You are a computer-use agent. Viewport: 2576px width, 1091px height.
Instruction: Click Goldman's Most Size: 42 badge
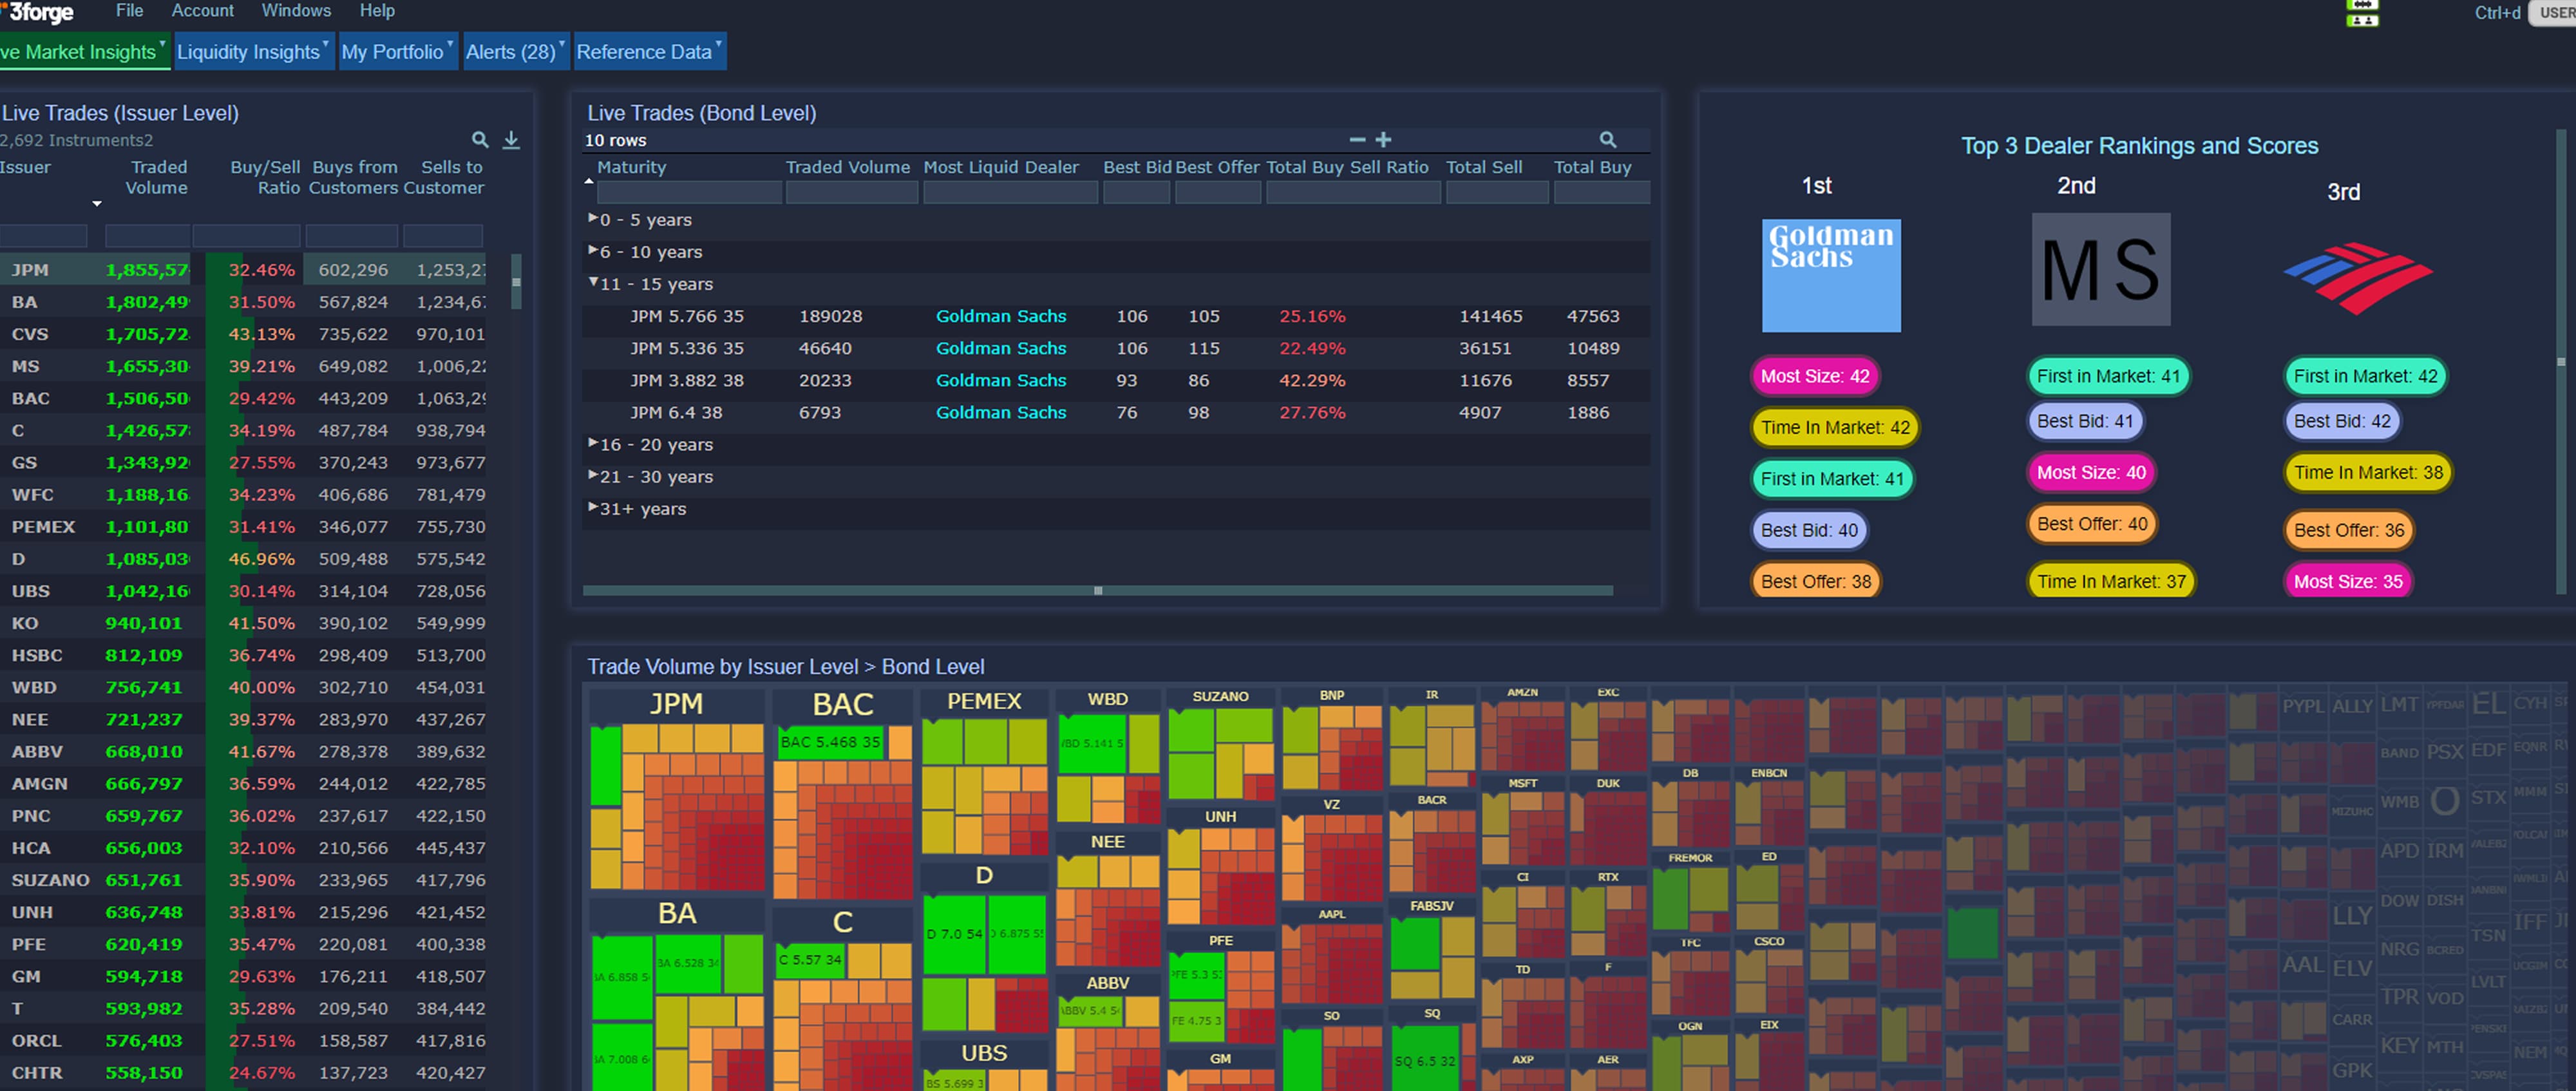coord(1814,376)
